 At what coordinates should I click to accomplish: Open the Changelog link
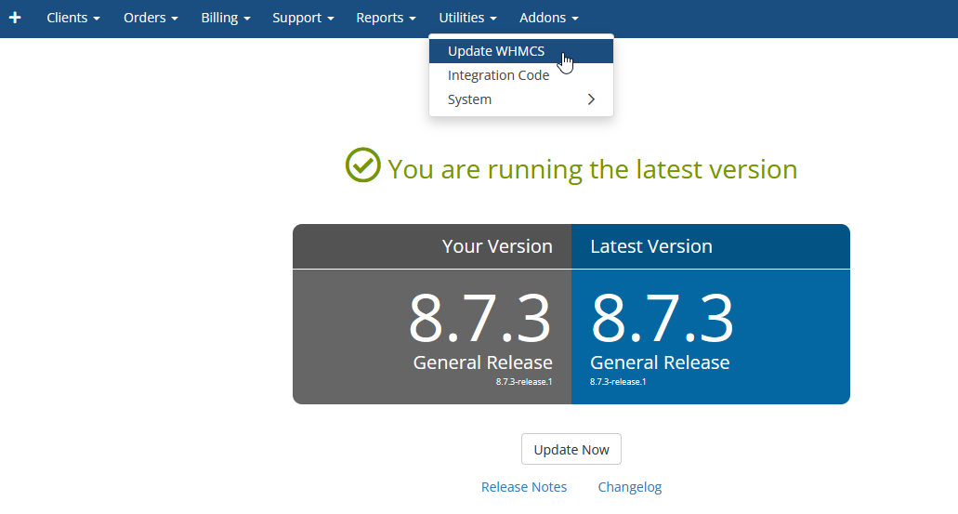pos(629,487)
